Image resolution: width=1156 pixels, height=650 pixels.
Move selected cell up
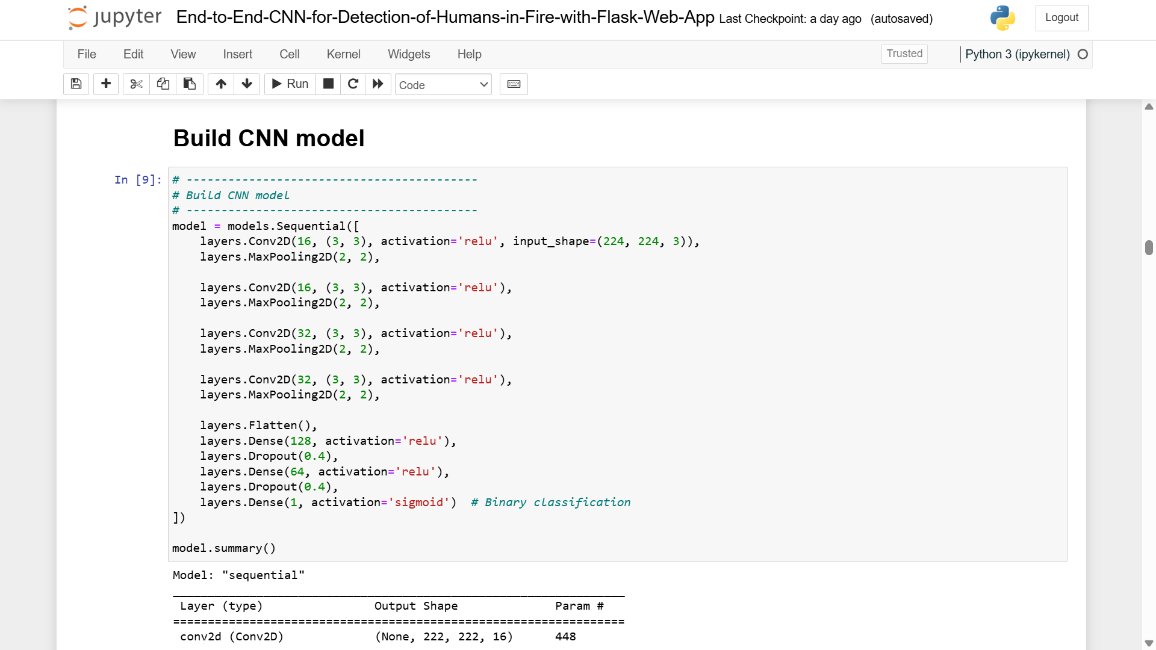click(221, 84)
